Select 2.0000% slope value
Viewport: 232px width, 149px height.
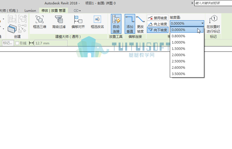pos(187,55)
